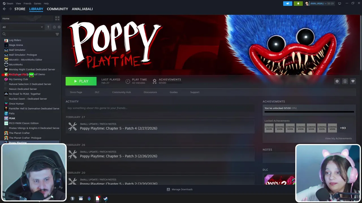The height and width of the screenshot is (203, 362).
Task: Go to the LIBRARY tab
Action: tap(36, 9)
